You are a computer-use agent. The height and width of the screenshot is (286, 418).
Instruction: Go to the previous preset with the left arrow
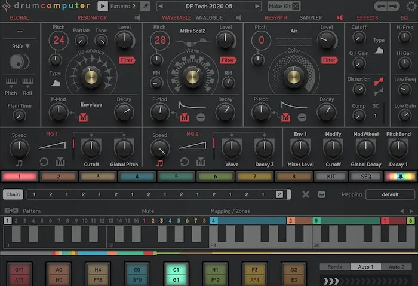tap(161, 6)
